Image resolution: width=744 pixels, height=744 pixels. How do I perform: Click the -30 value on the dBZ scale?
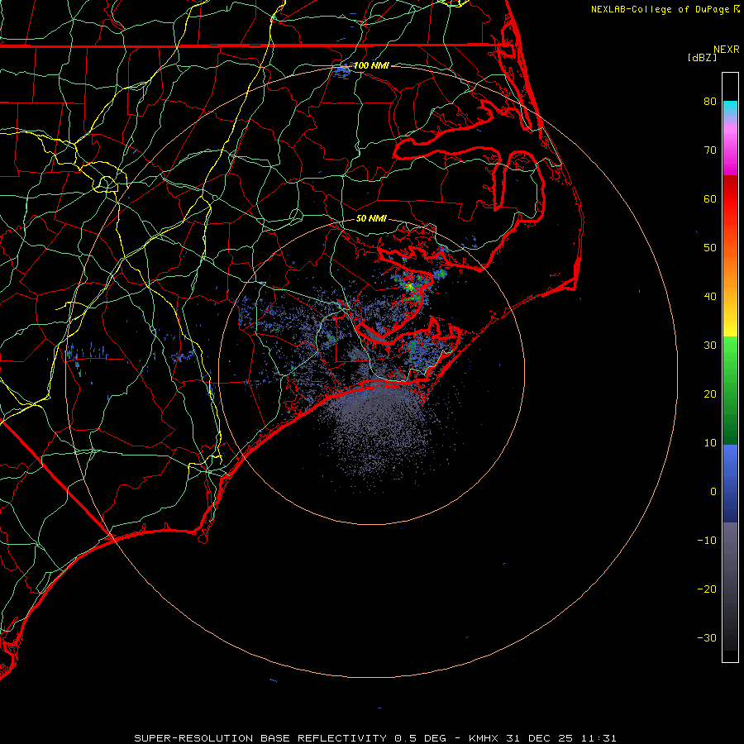(707, 637)
